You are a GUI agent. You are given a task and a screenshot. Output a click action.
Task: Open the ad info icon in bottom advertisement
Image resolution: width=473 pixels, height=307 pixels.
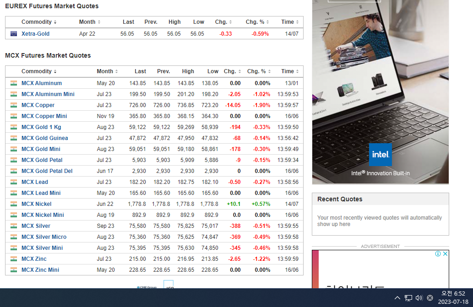[x=438, y=253]
